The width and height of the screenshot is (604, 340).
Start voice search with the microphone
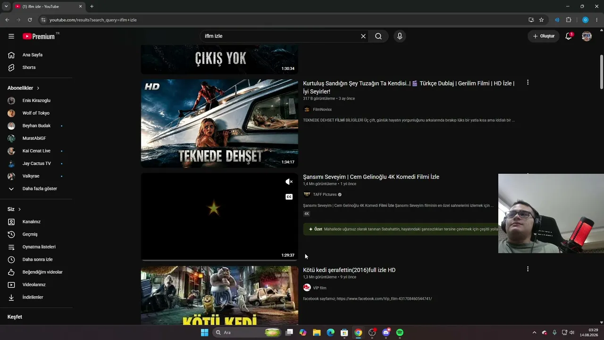[400, 36]
